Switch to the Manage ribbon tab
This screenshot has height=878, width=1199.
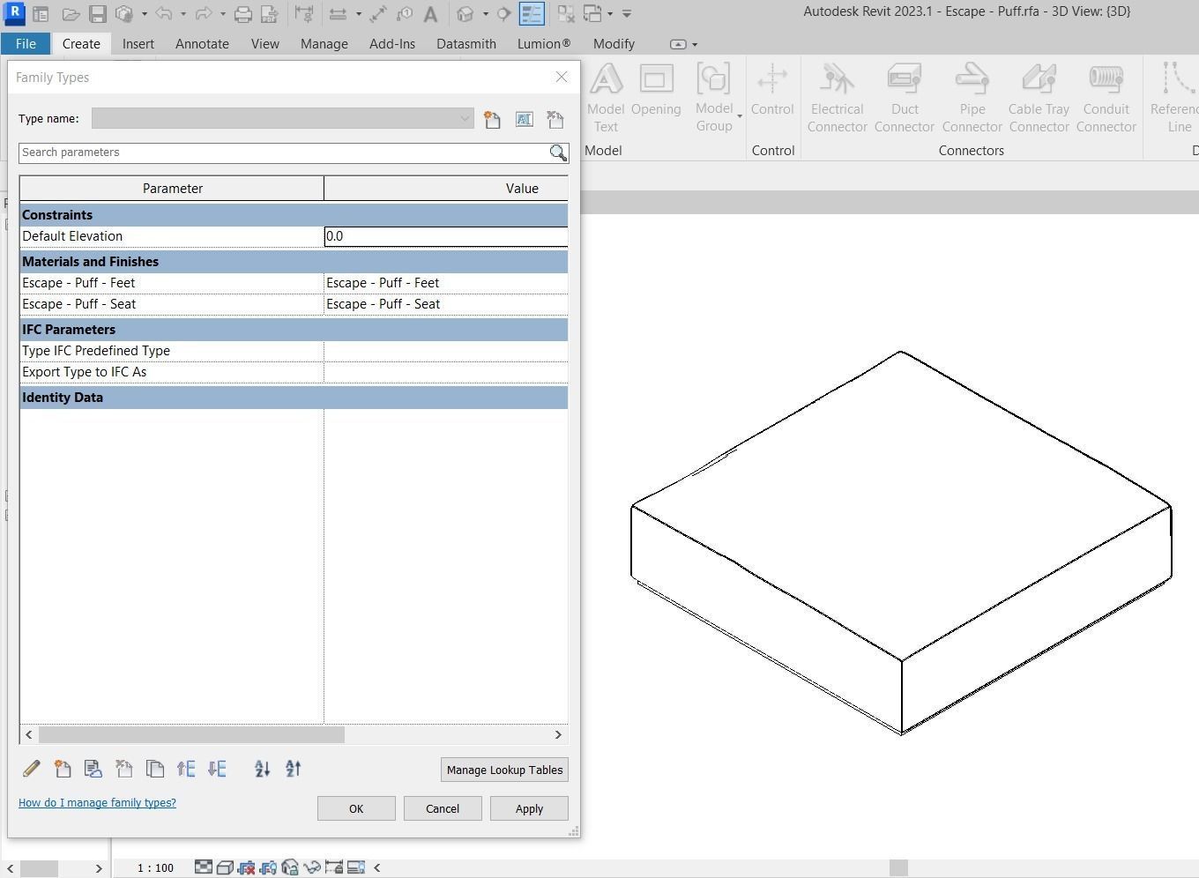pos(324,43)
